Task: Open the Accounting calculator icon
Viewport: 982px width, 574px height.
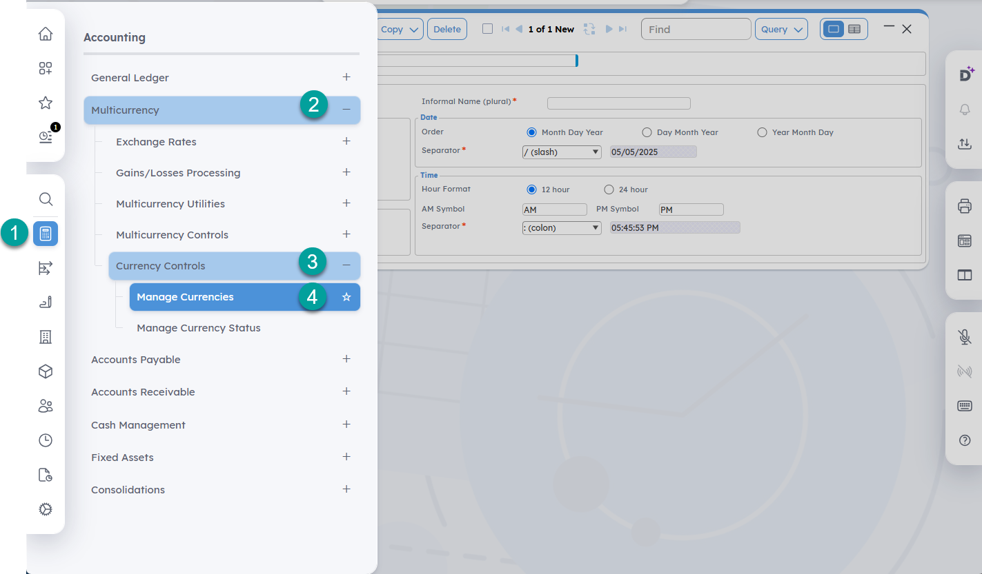Action: (46, 234)
